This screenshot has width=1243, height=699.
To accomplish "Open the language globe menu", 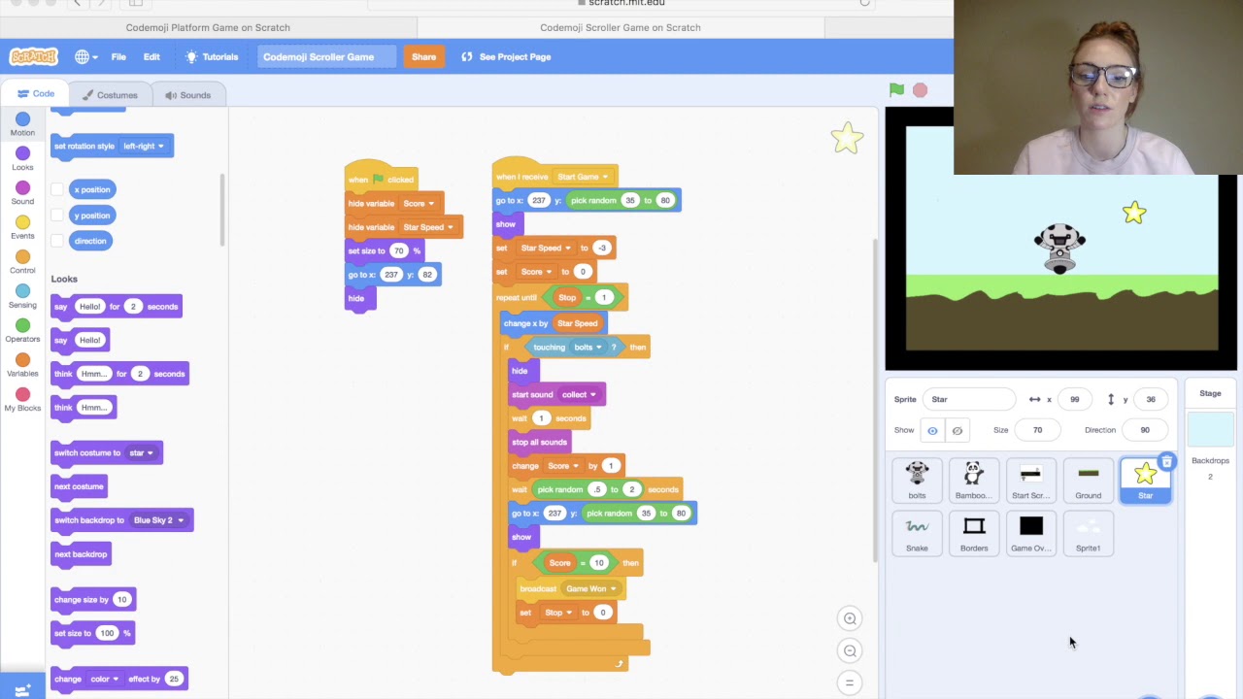I will [x=86, y=56].
